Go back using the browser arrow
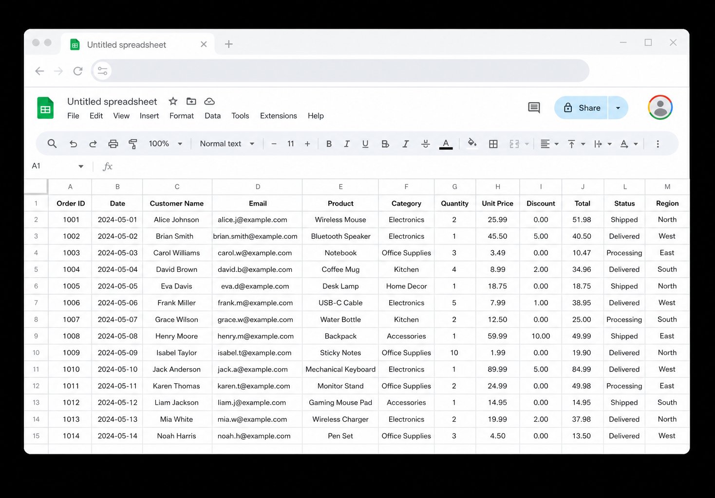The image size is (715, 498). click(x=40, y=71)
